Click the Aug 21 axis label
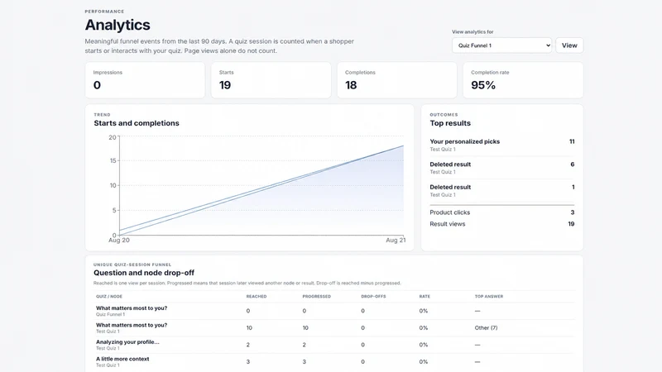The height and width of the screenshot is (372, 662). tap(396, 240)
